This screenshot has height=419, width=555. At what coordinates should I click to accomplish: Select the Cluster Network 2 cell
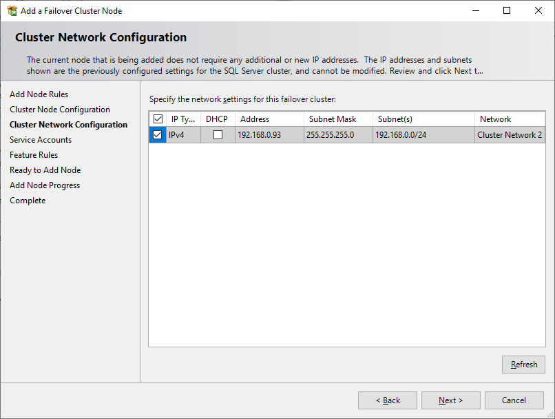(510, 135)
